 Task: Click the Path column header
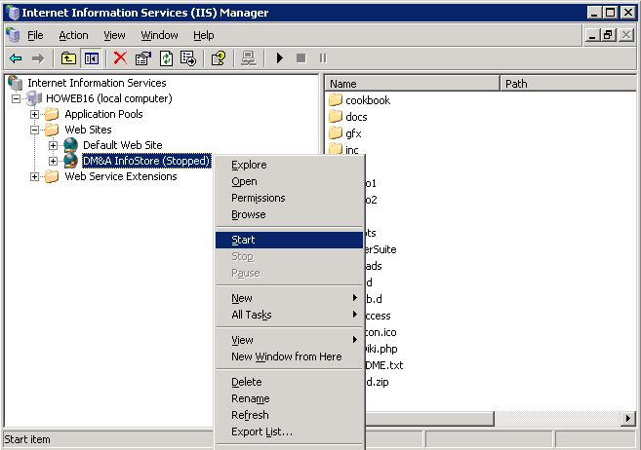tap(568, 84)
